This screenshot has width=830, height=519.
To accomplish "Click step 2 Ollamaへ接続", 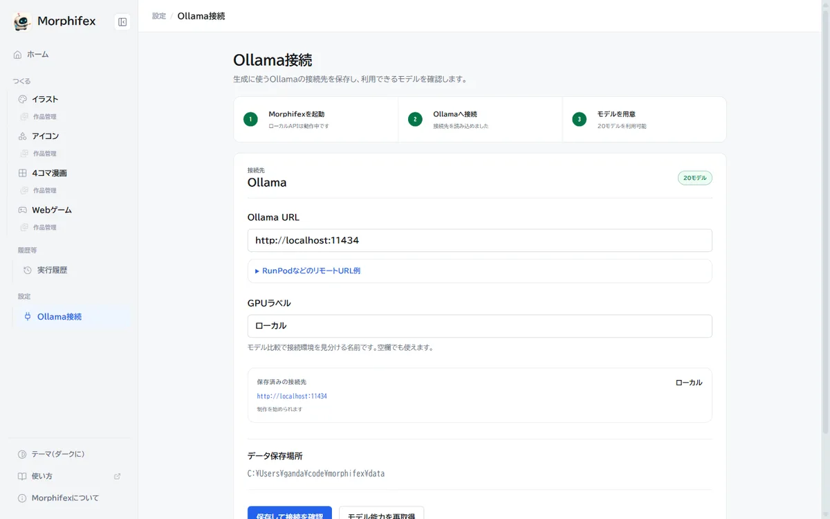I will [480, 120].
